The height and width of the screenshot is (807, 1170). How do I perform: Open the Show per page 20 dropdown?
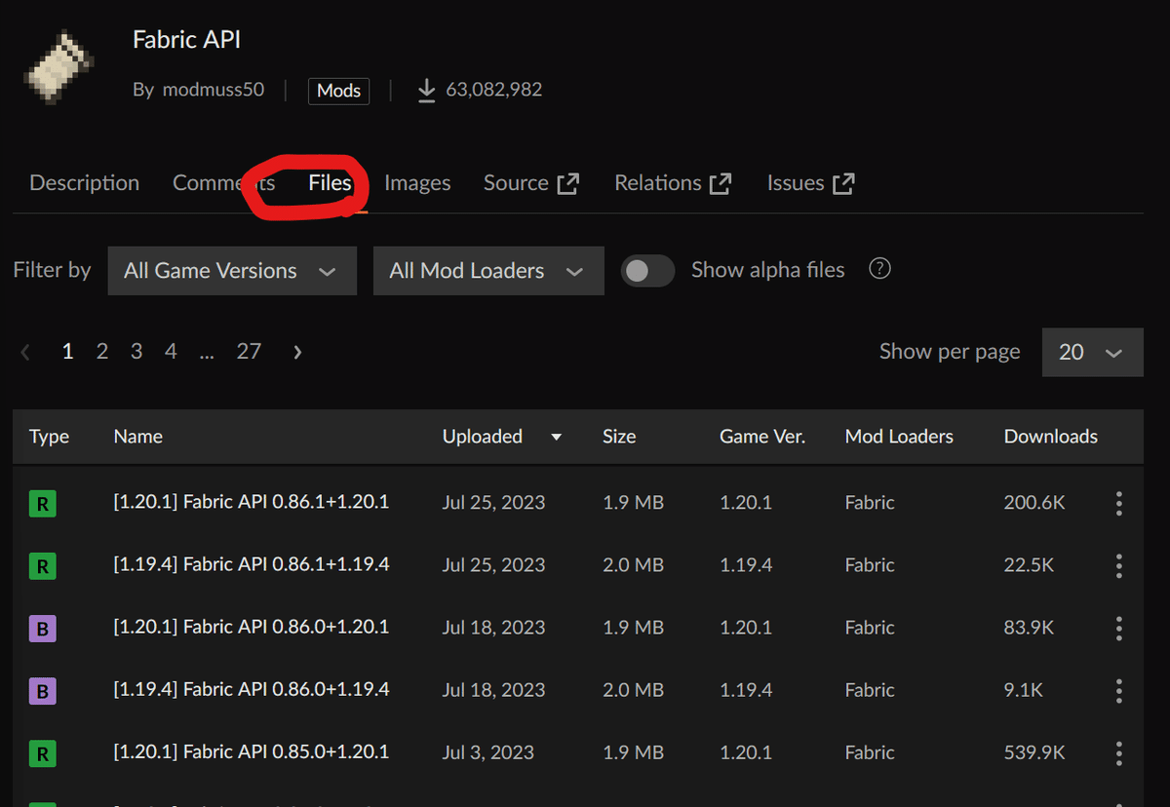tap(1092, 352)
